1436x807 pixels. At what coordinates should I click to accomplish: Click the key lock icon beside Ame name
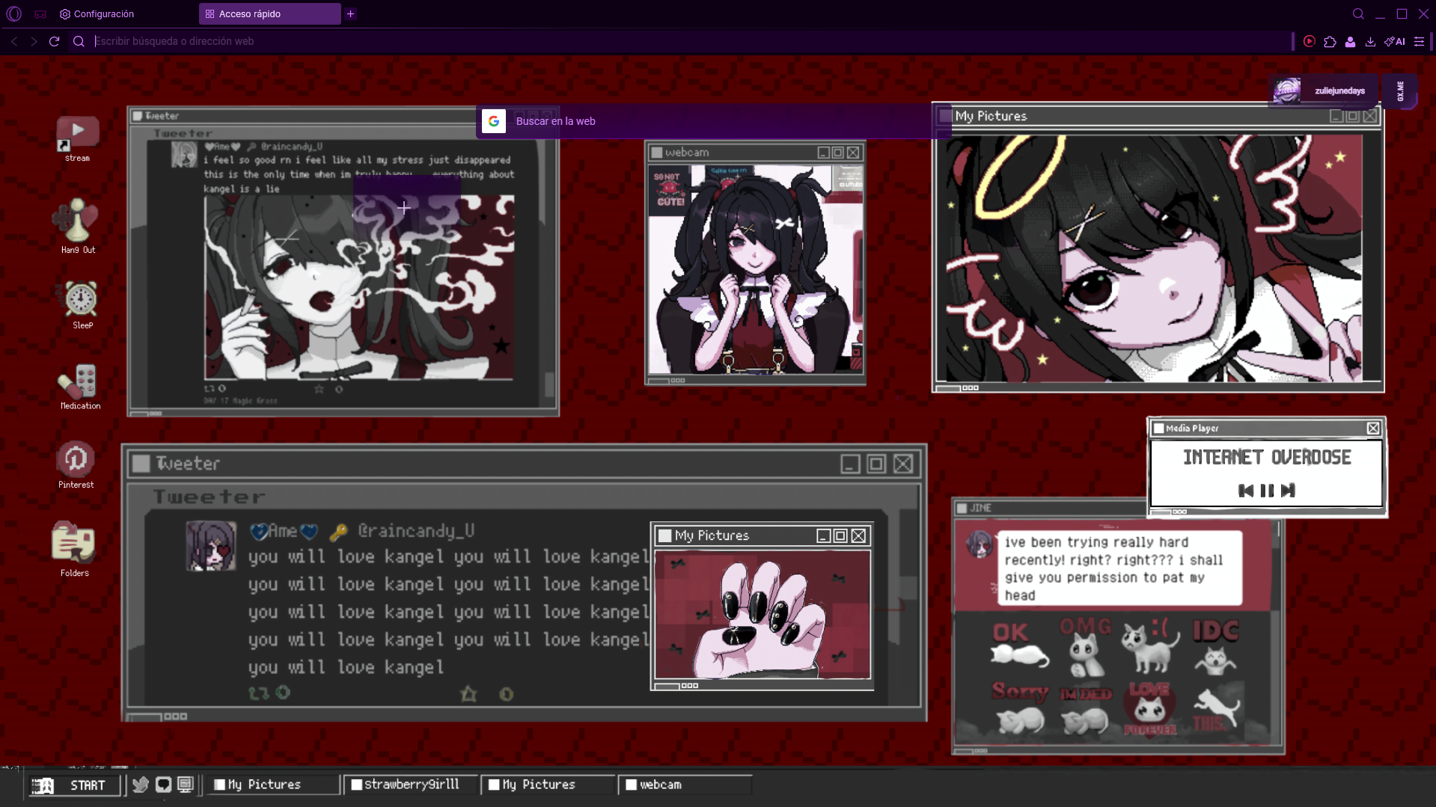(x=338, y=532)
